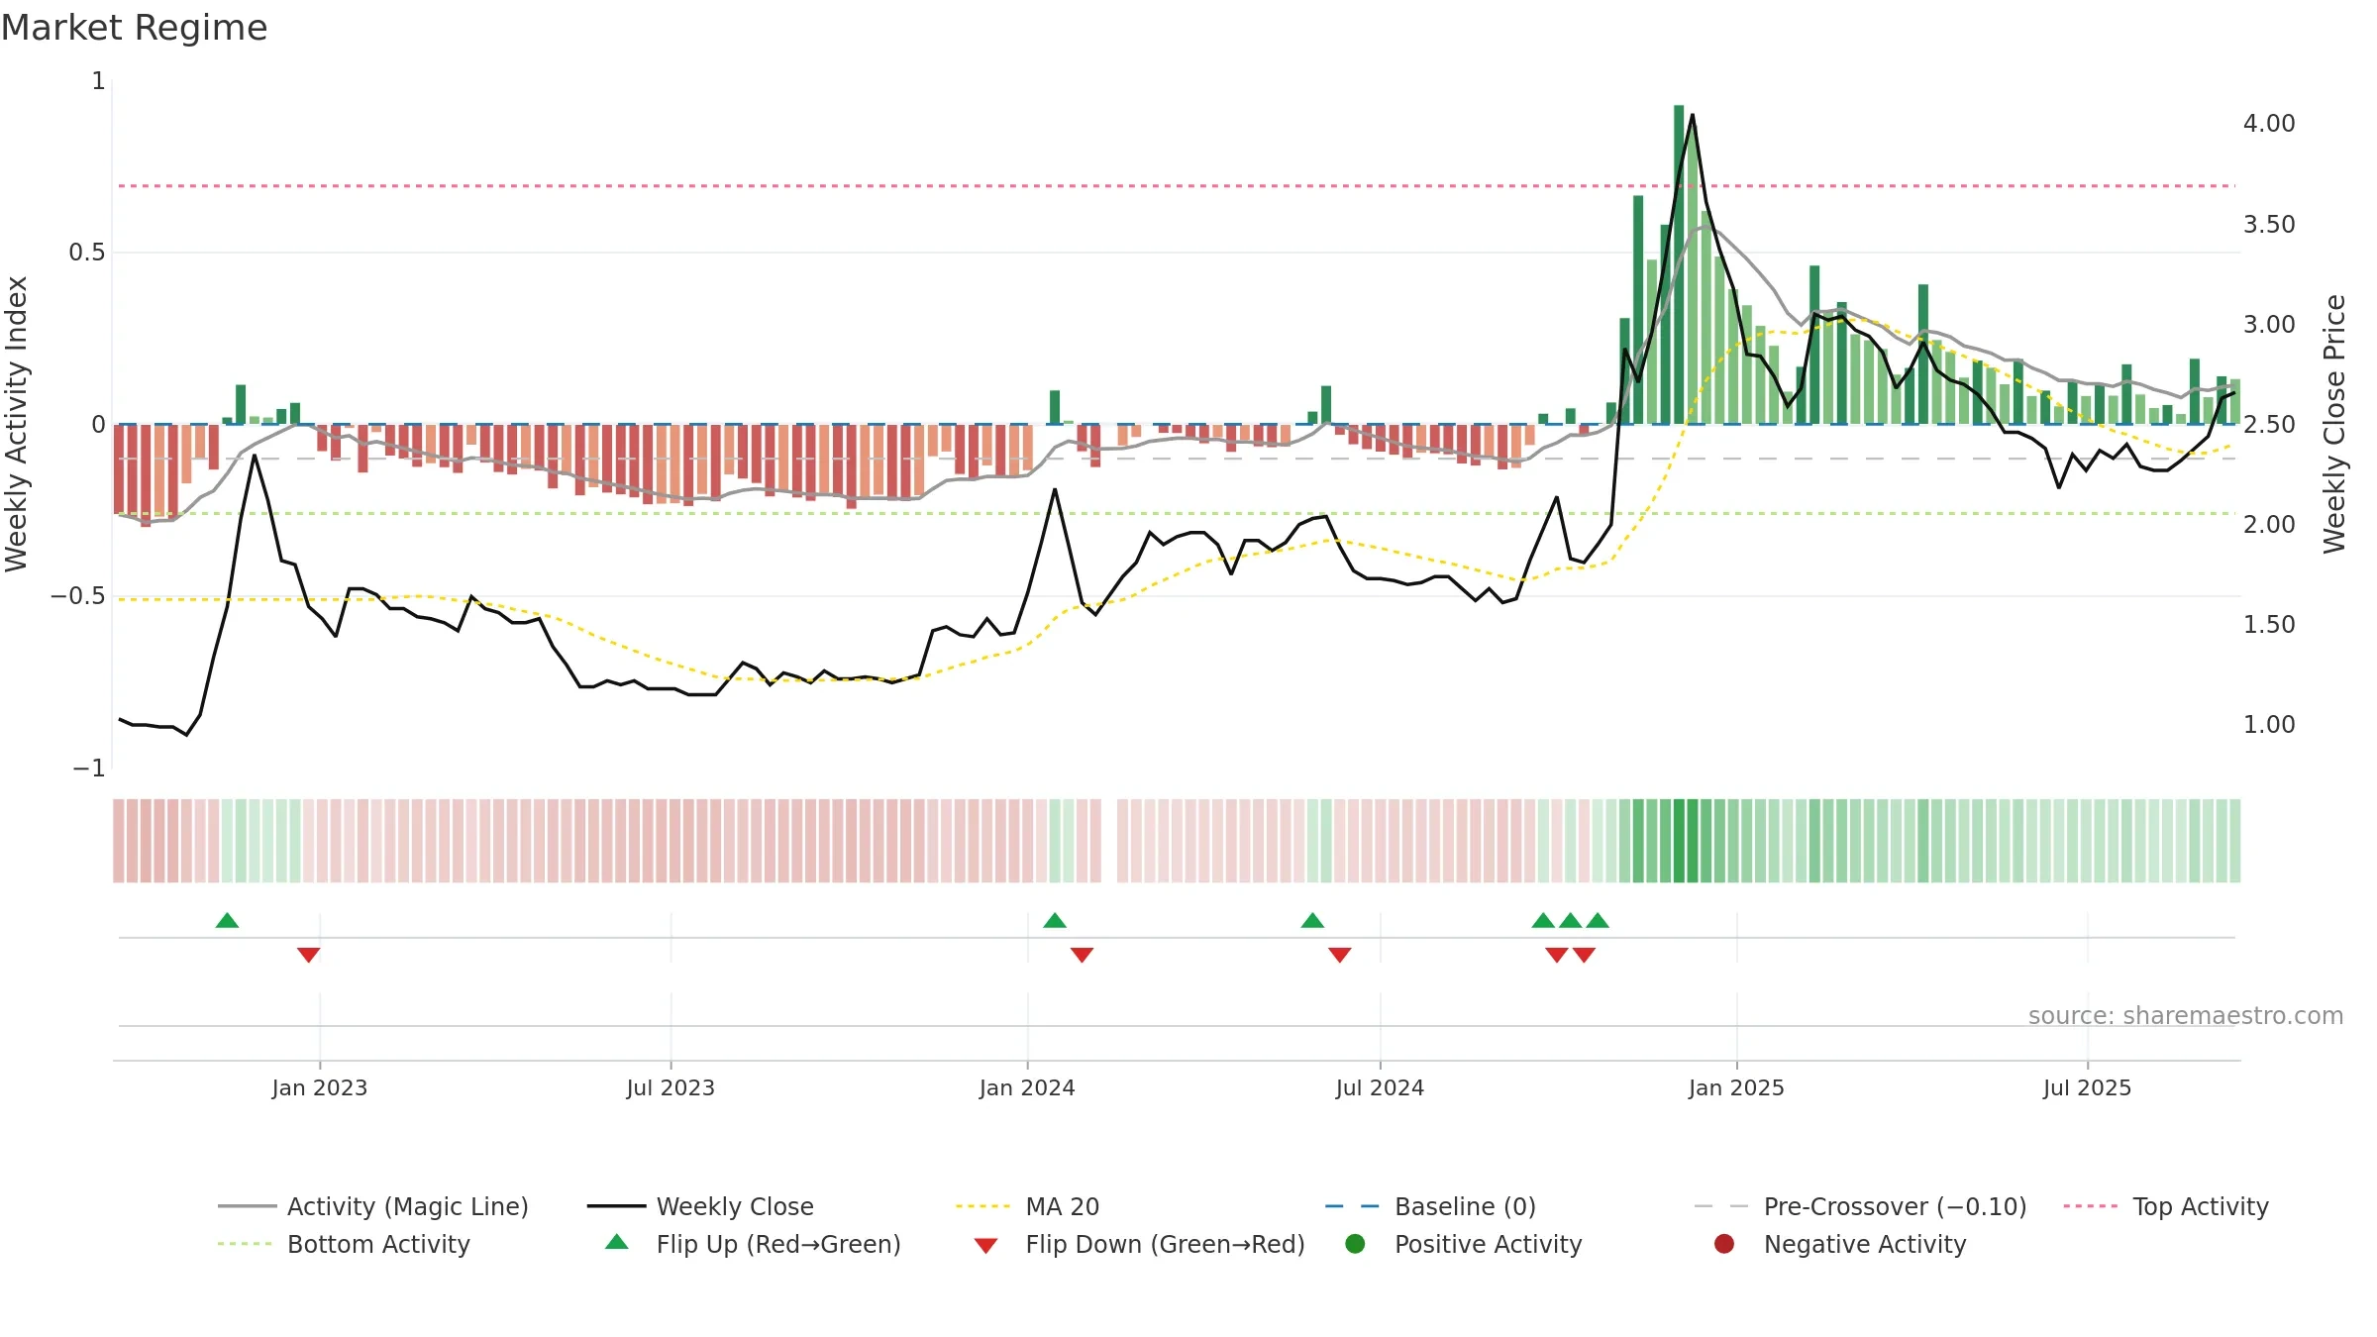Image resolution: width=2377 pixels, height=1337 pixels.
Task: Click the Weekly Close Price axis title
Action: coord(2334,424)
